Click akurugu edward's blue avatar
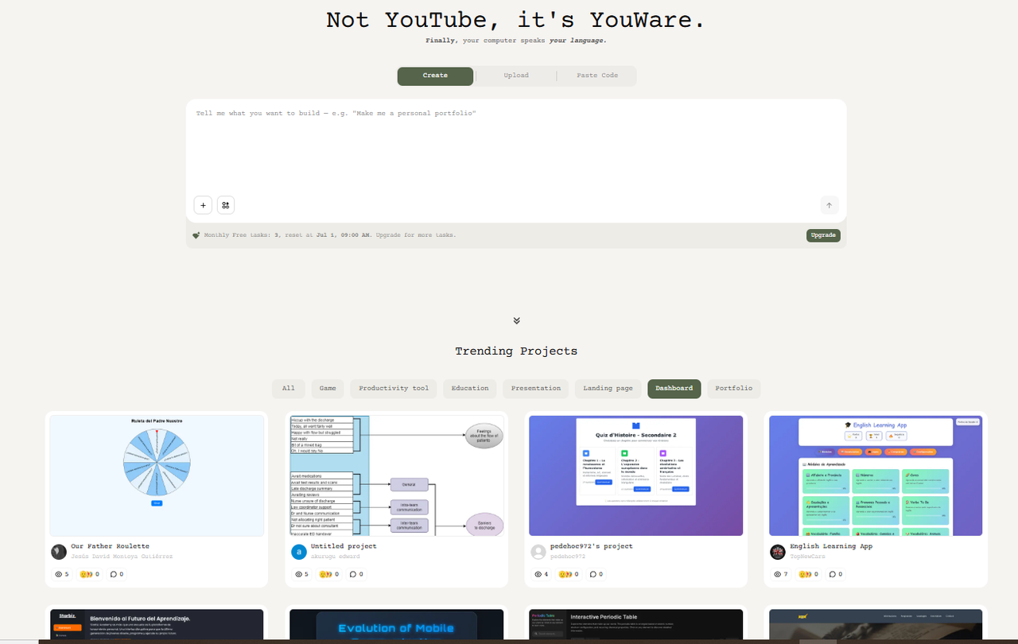The image size is (1018, 644). pos(299,552)
